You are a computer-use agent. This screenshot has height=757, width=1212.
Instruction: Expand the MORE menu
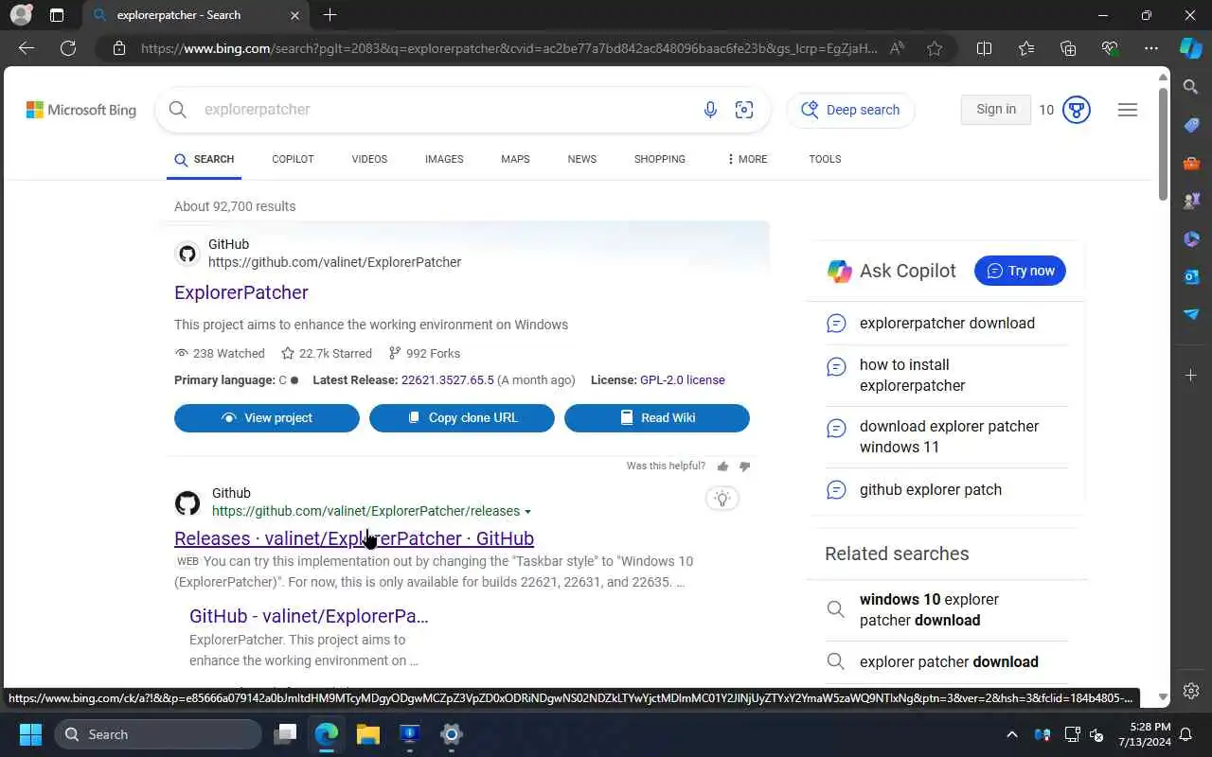coord(747,159)
